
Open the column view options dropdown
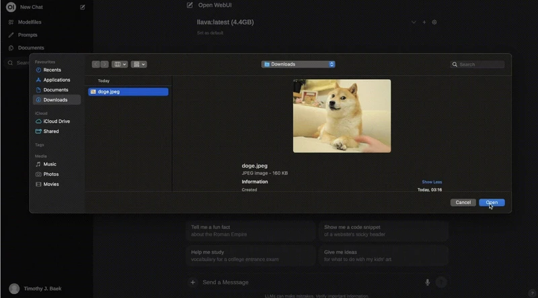point(120,64)
